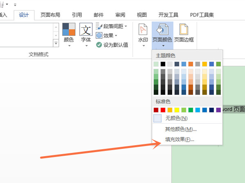Open the 审阅 ribbon tab
Screen dimensions: 245x183
click(x=120, y=15)
